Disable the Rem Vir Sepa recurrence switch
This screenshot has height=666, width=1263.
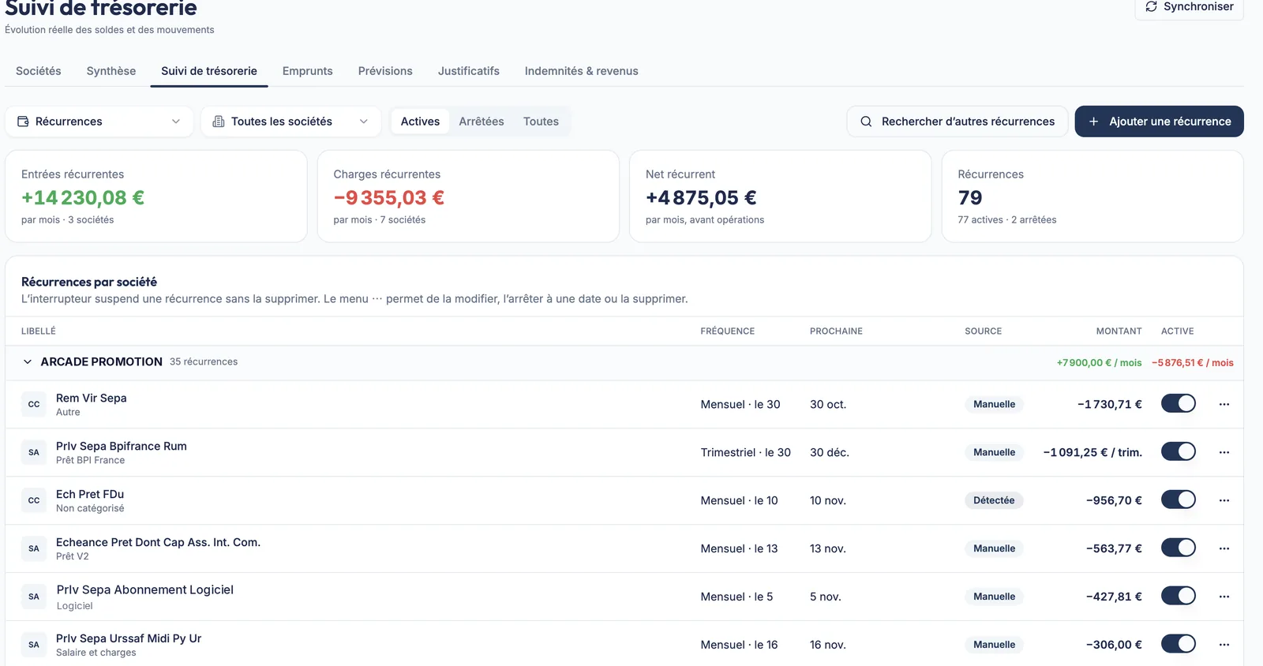click(x=1178, y=403)
